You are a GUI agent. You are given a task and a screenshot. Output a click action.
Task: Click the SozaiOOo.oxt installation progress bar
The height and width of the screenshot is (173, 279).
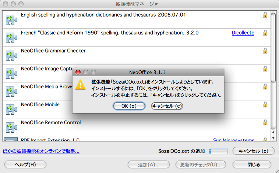click(x=219, y=151)
